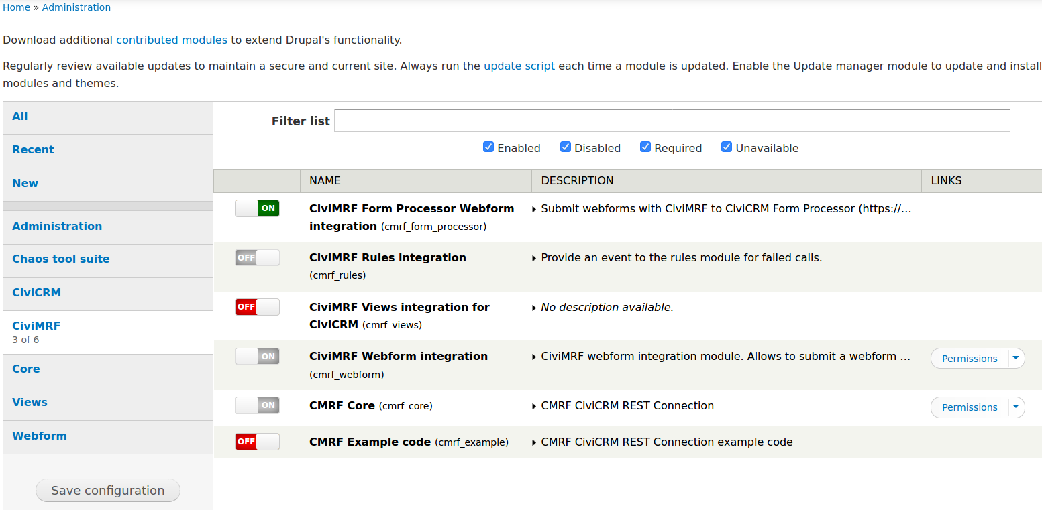This screenshot has width=1042, height=510.
Task: Toggle the CiviMRF Form Processor Webform switch
Action: coord(257,208)
